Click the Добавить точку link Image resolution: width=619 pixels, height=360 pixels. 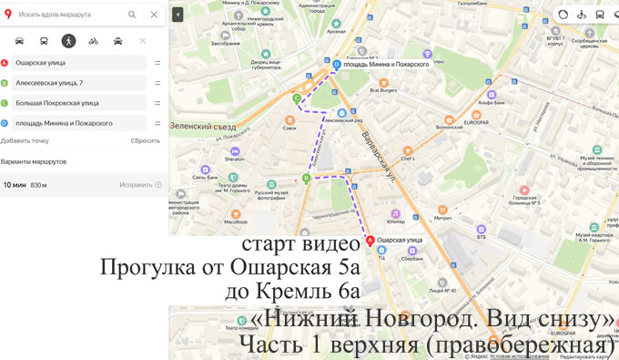[25, 140]
